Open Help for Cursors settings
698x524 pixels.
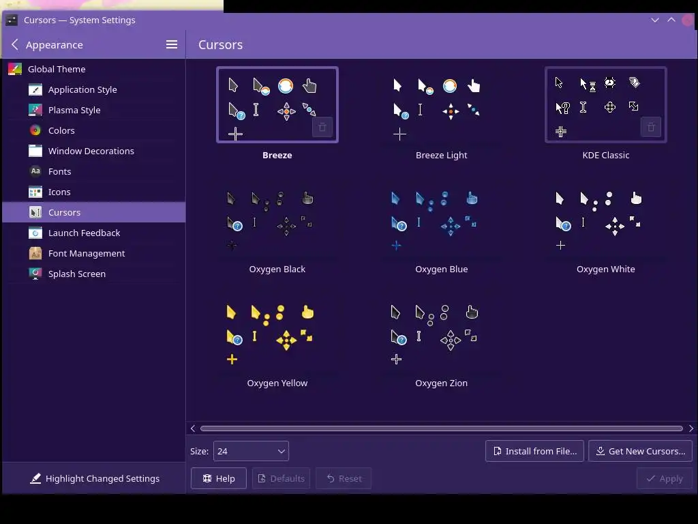(x=219, y=478)
